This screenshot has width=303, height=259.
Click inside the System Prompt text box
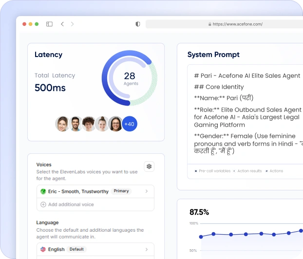245,114
